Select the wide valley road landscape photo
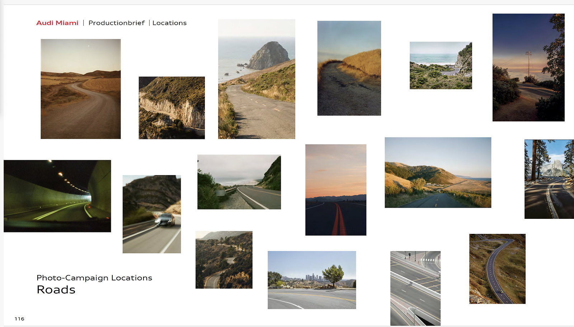This screenshot has height=327, width=574. click(438, 172)
